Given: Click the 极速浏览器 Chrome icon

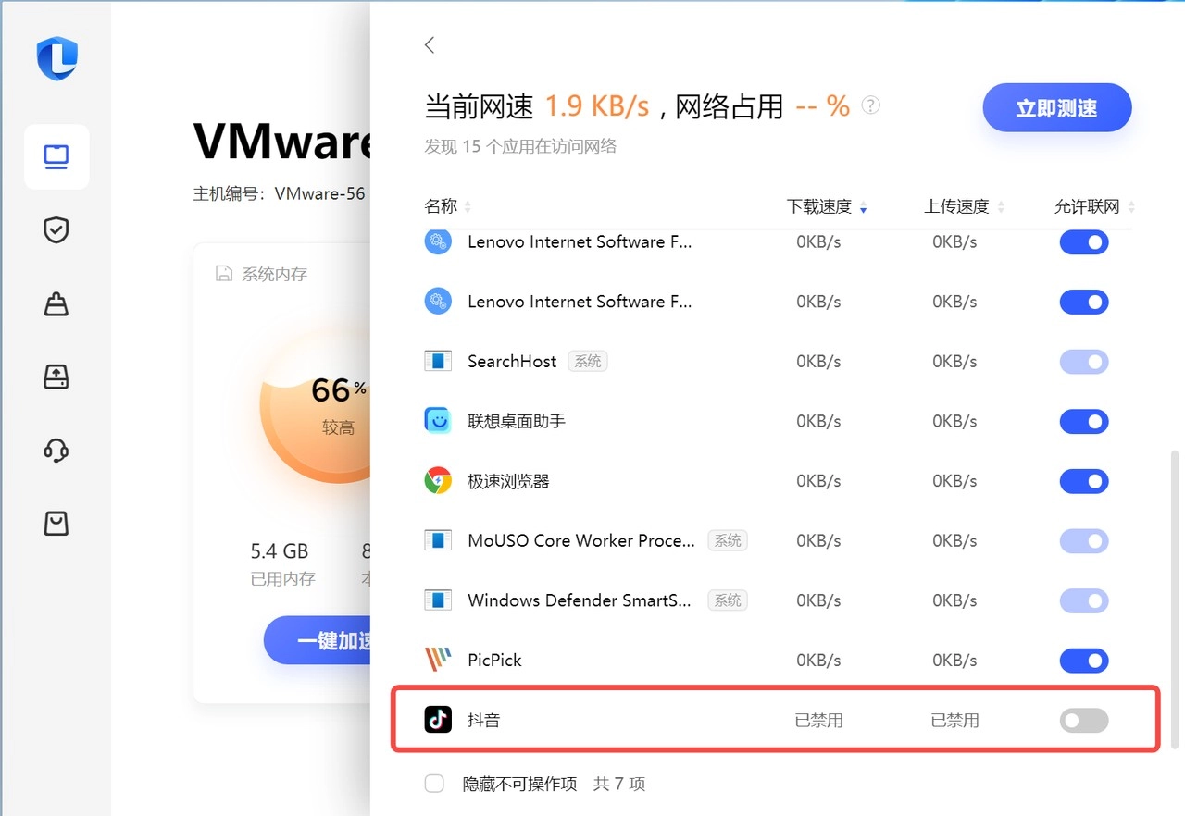Looking at the screenshot, I should tap(438, 480).
